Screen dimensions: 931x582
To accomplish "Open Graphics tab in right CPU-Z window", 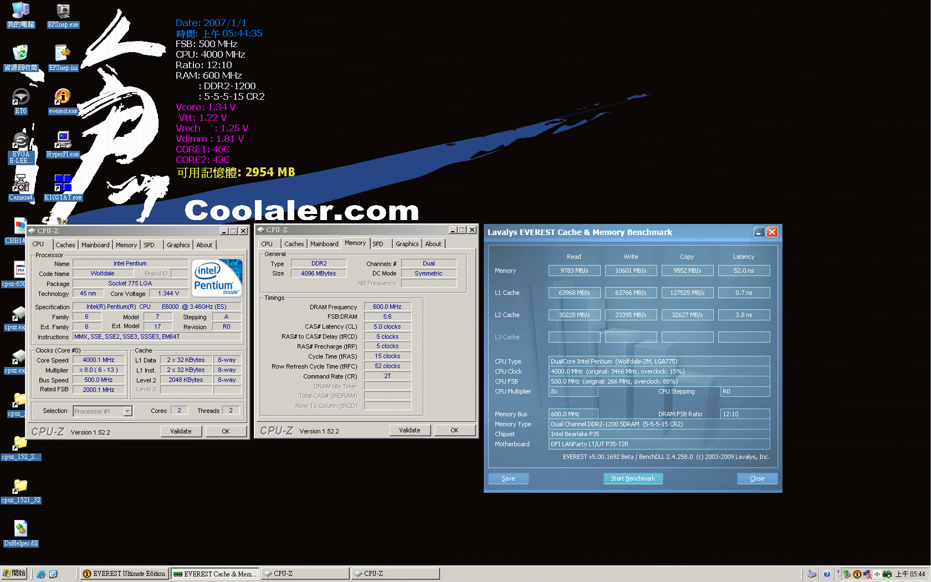I will click(407, 244).
